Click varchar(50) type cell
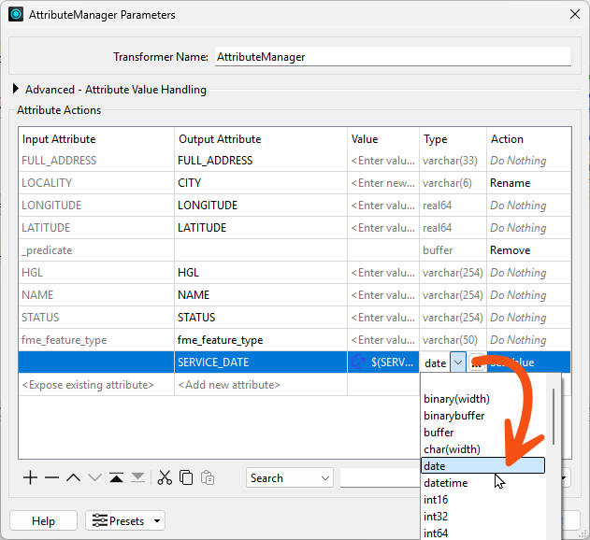Image resolution: width=590 pixels, height=540 pixels. 453,340
